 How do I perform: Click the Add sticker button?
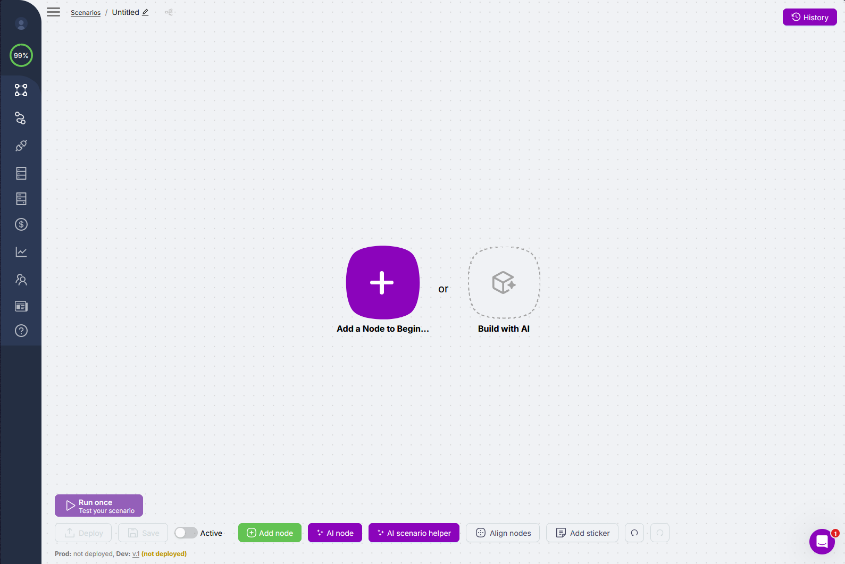point(582,533)
